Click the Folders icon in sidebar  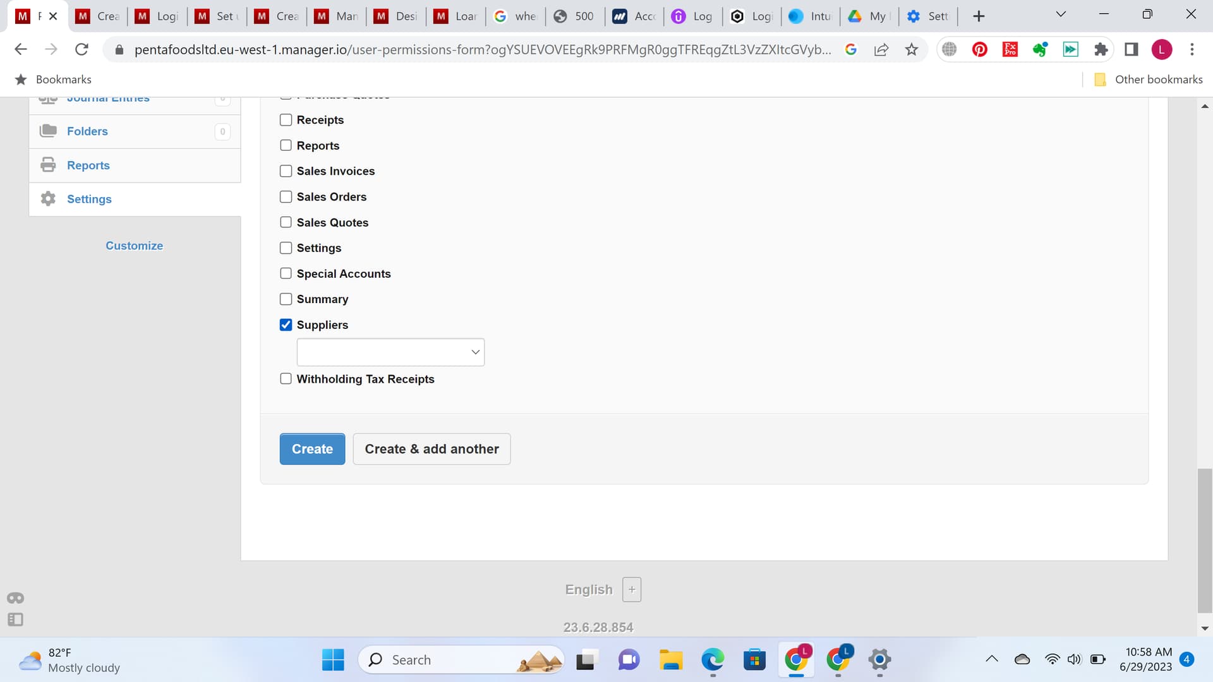coord(48,131)
